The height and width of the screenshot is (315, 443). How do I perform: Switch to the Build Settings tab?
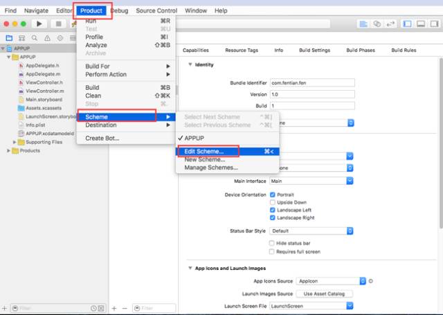(x=314, y=51)
